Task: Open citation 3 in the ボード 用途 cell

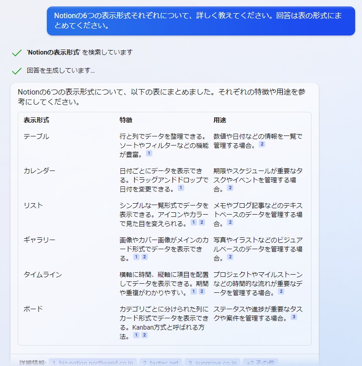Action: click(x=294, y=317)
